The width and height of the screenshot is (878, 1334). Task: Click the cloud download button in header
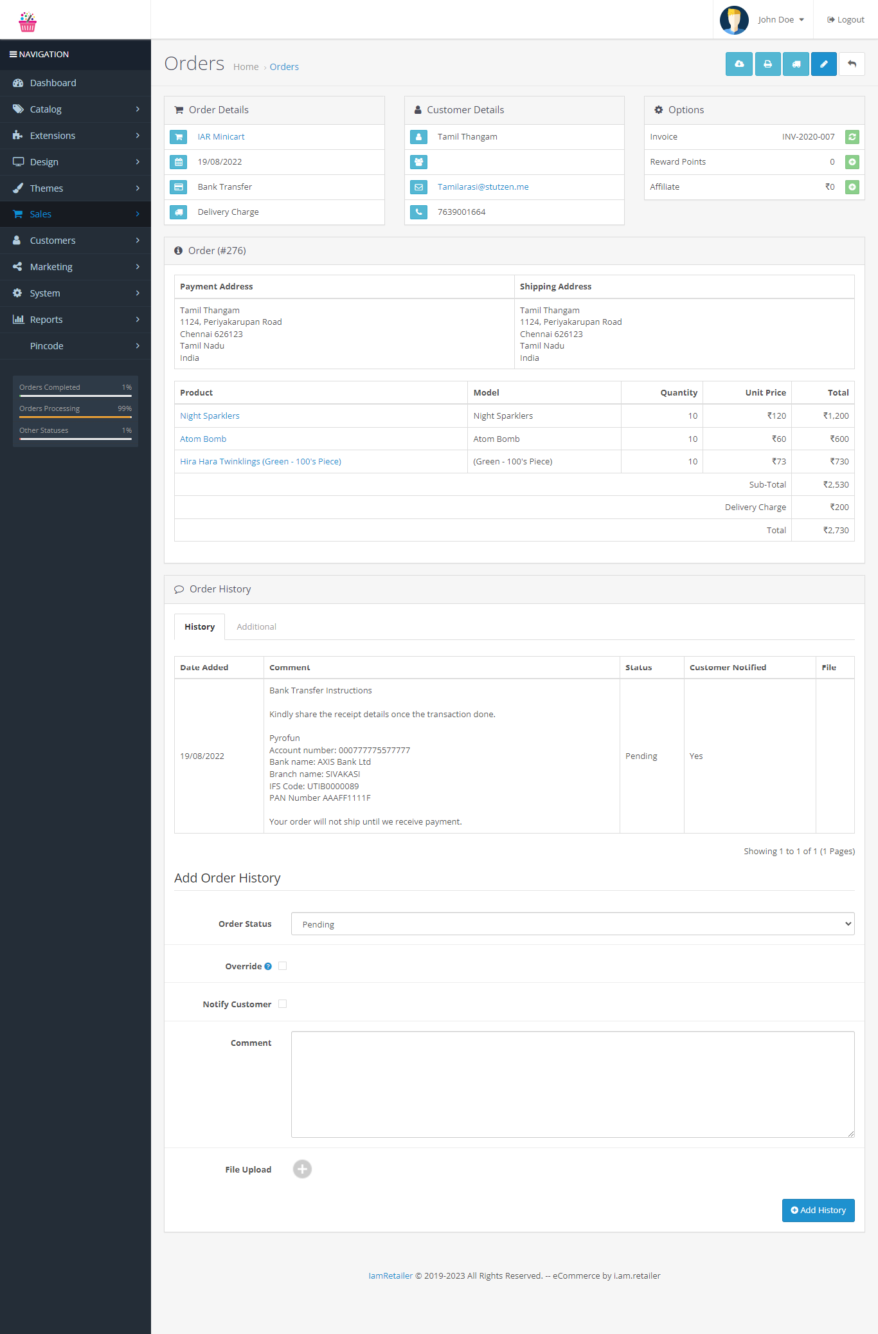click(739, 64)
